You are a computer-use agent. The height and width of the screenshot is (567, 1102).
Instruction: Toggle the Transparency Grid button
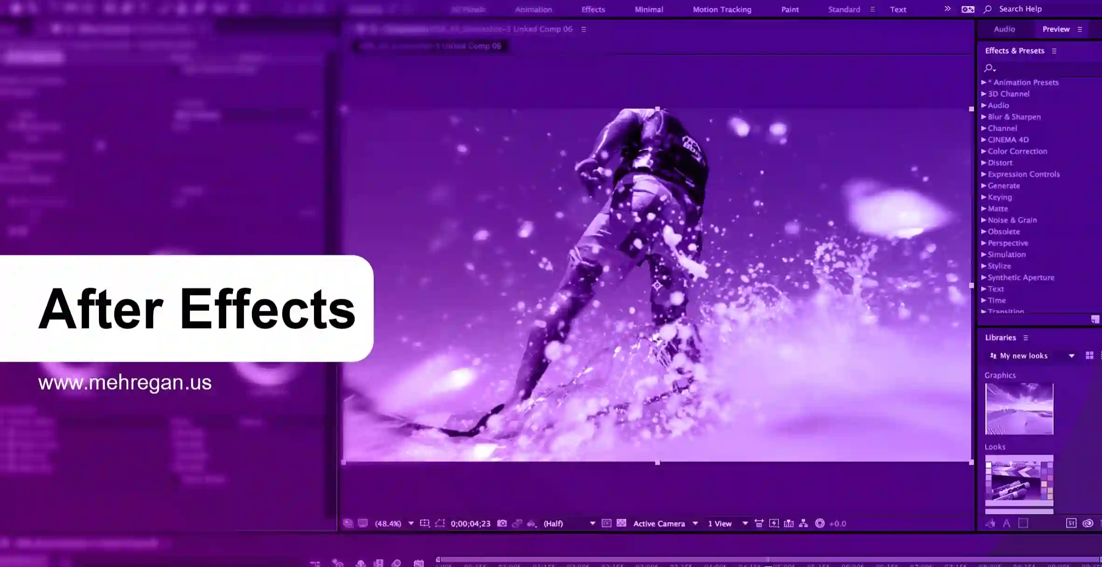pos(621,523)
